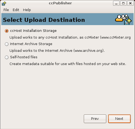Click the ccHost Installation Storage label

point(33,31)
